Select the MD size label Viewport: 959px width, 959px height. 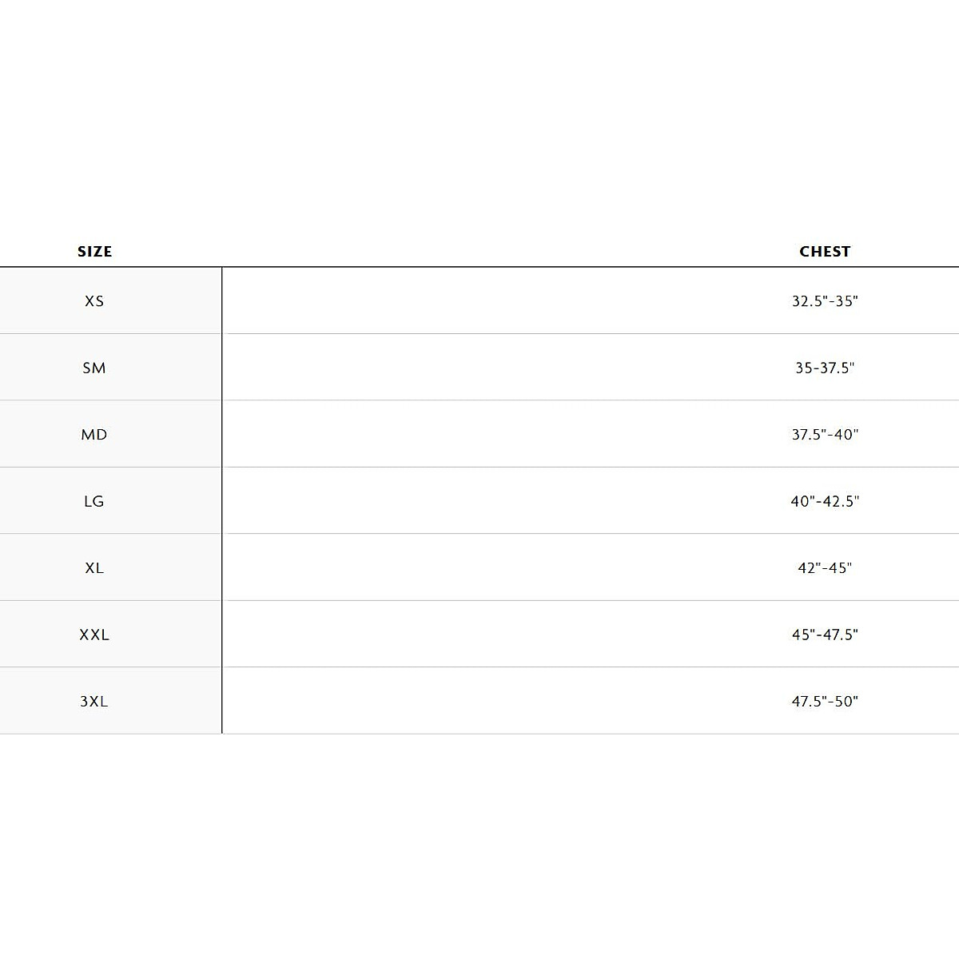click(94, 435)
